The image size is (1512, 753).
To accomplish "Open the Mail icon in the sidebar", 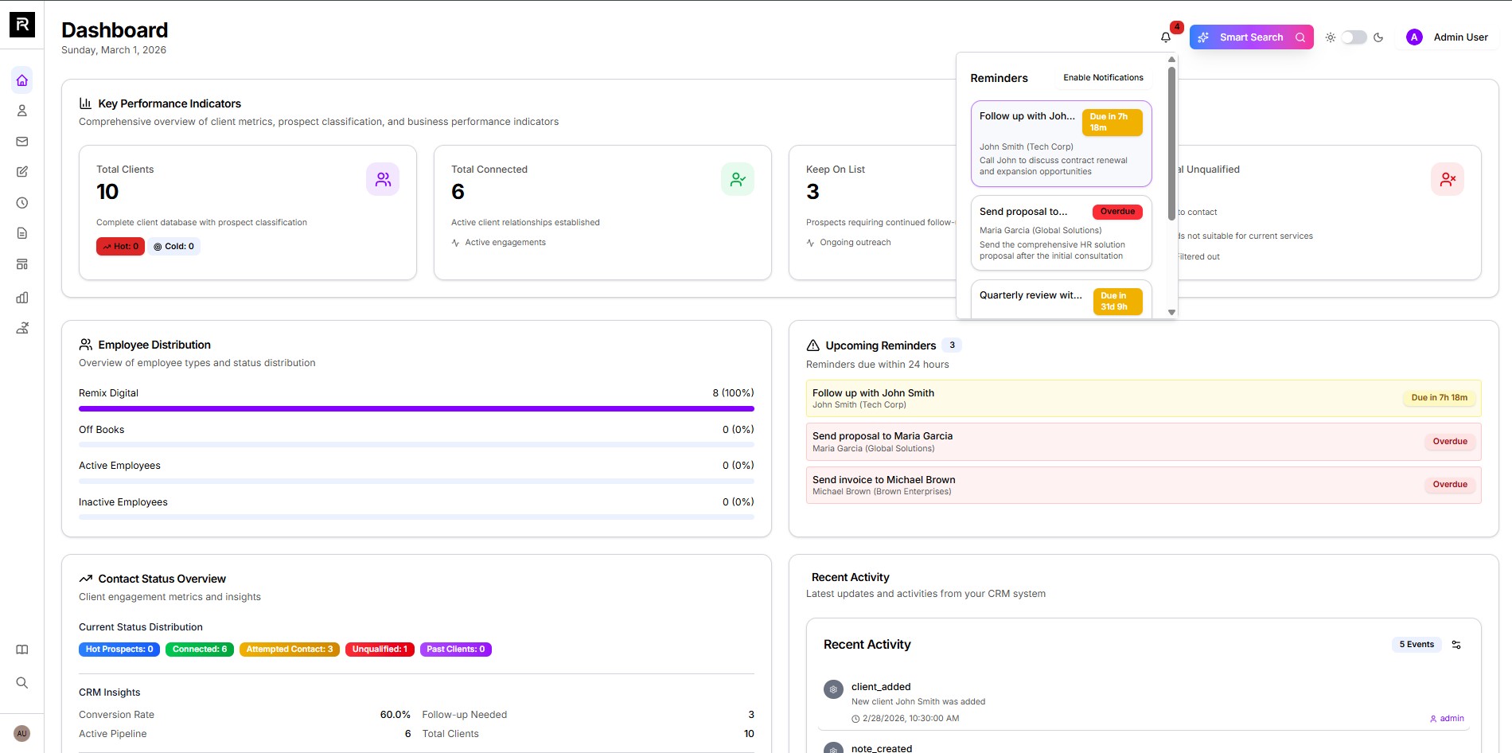I will pyautogui.click(x=21, y=141).
